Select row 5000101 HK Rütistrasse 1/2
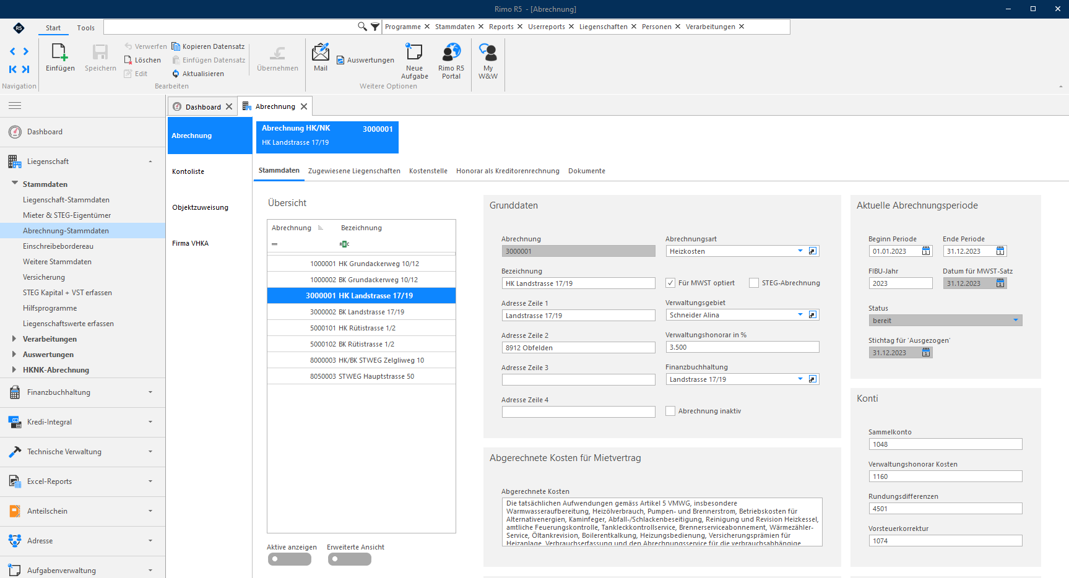 (x=361, y=328)
